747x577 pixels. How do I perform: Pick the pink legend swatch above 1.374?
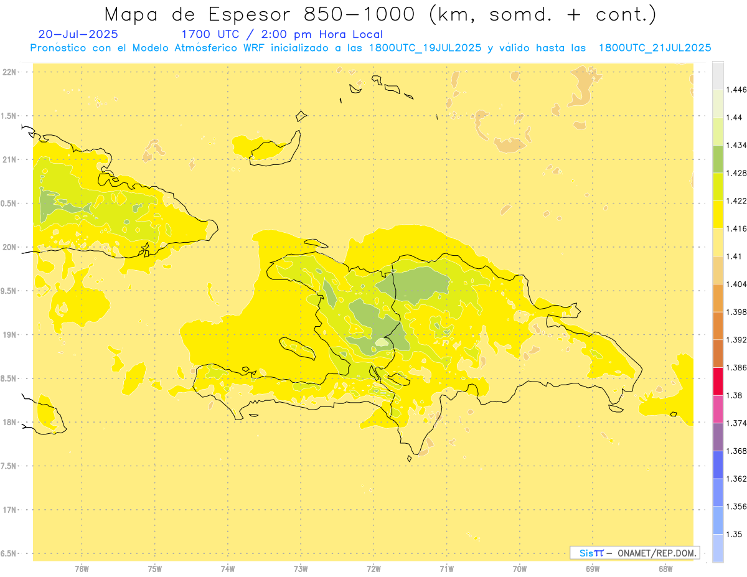click(718, 409)
